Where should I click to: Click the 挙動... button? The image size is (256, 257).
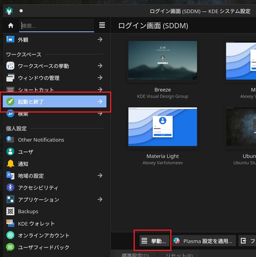click(155, 241)
